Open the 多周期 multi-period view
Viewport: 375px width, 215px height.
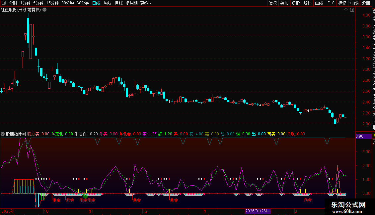(x=131, y=3)
